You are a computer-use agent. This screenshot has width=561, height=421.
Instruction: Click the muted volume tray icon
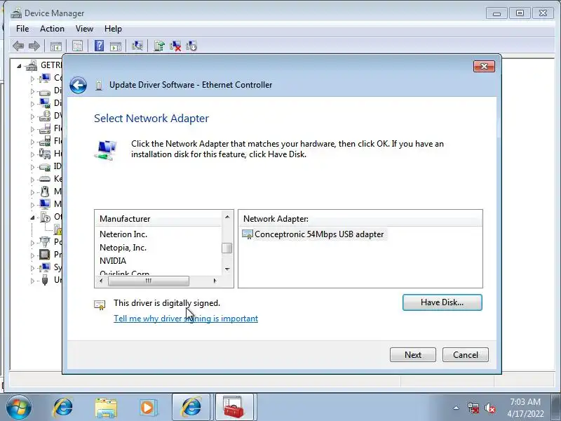click(490, 408)
